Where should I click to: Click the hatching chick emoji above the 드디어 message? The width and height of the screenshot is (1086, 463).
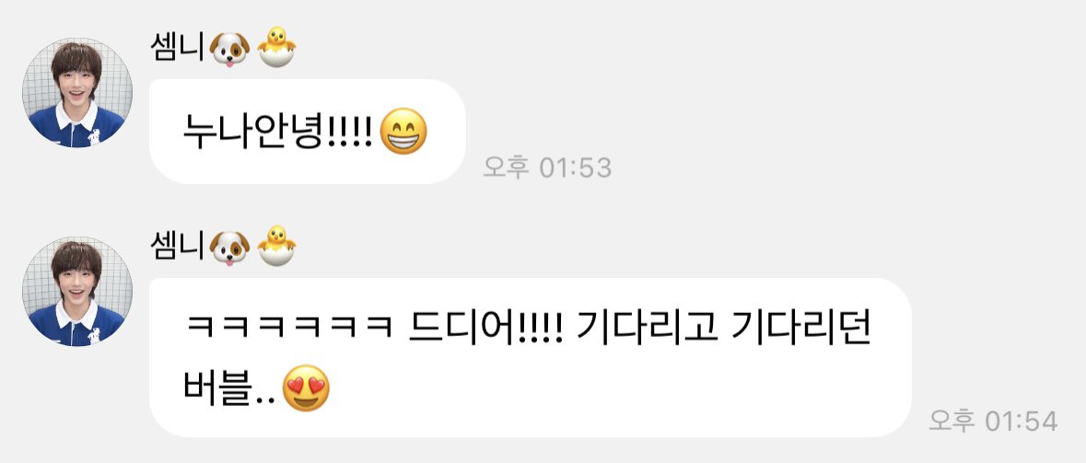(x=276, y=246)
